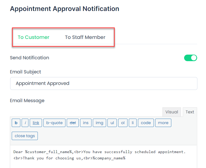206x168 pixels.
Task: Click the close tags button
Action: (x=25, y=136)
